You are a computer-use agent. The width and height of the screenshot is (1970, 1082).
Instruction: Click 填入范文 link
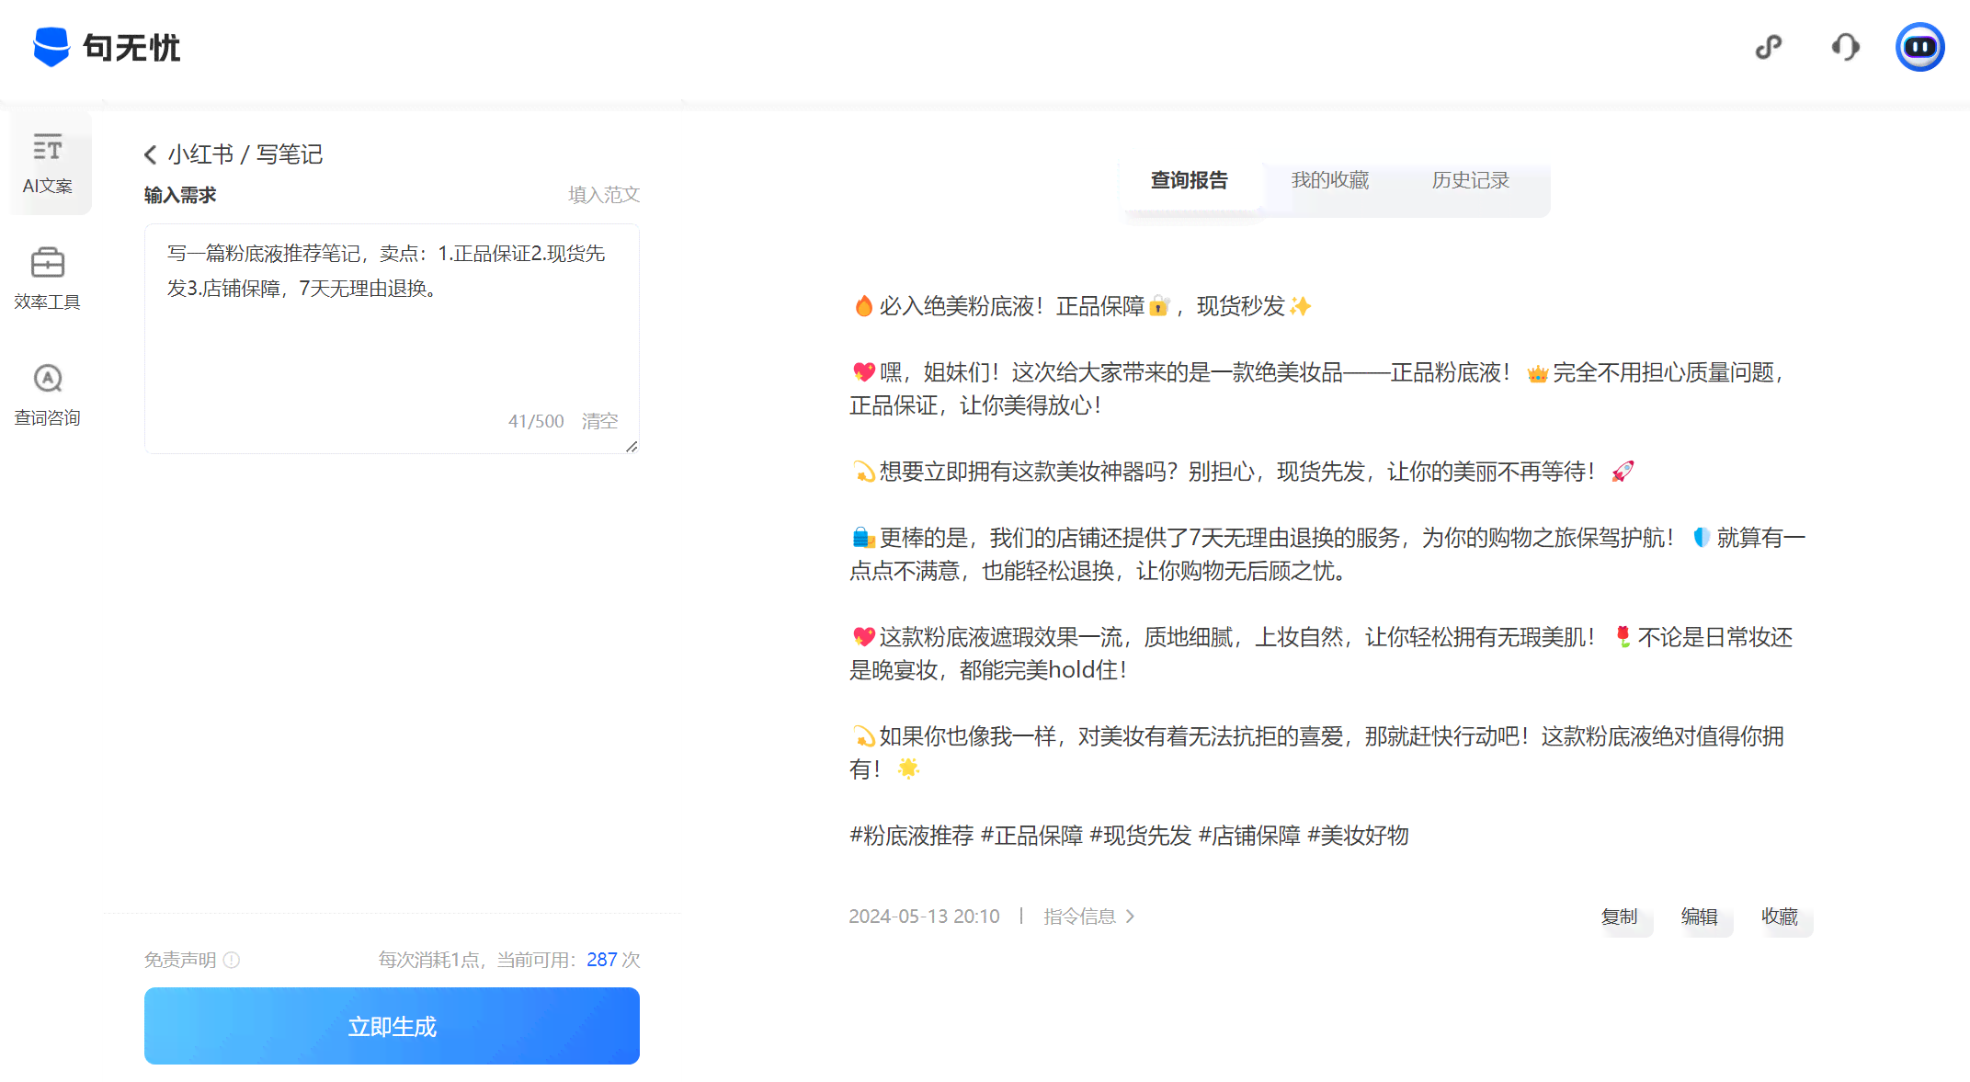(x=604, y=195)
